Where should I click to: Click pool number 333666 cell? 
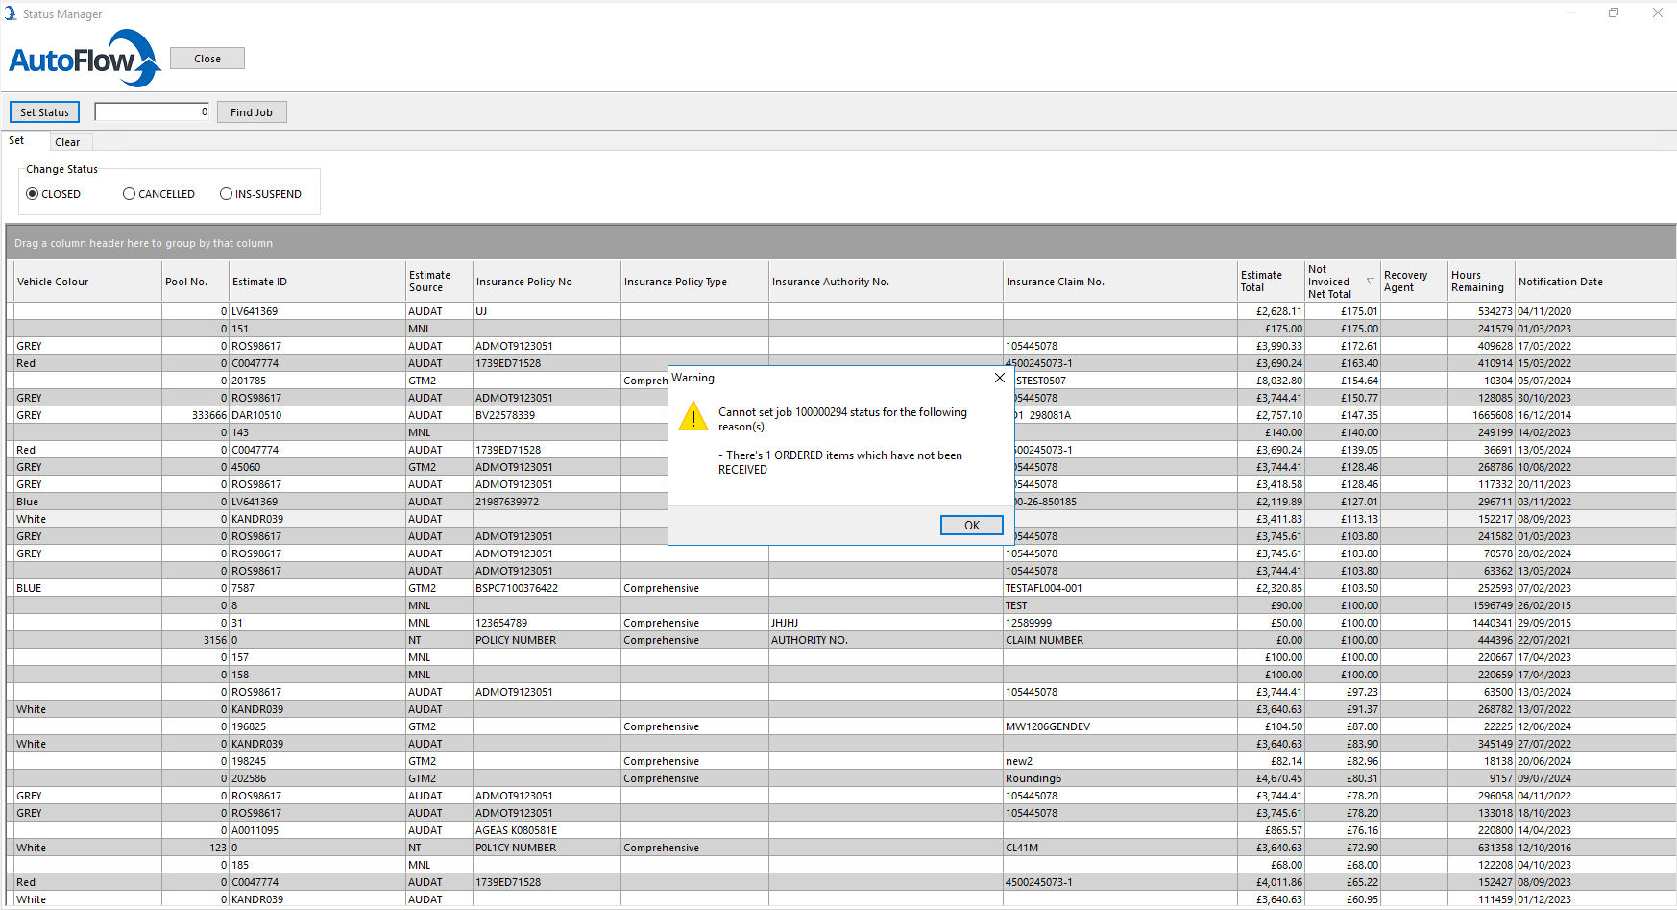195,415
